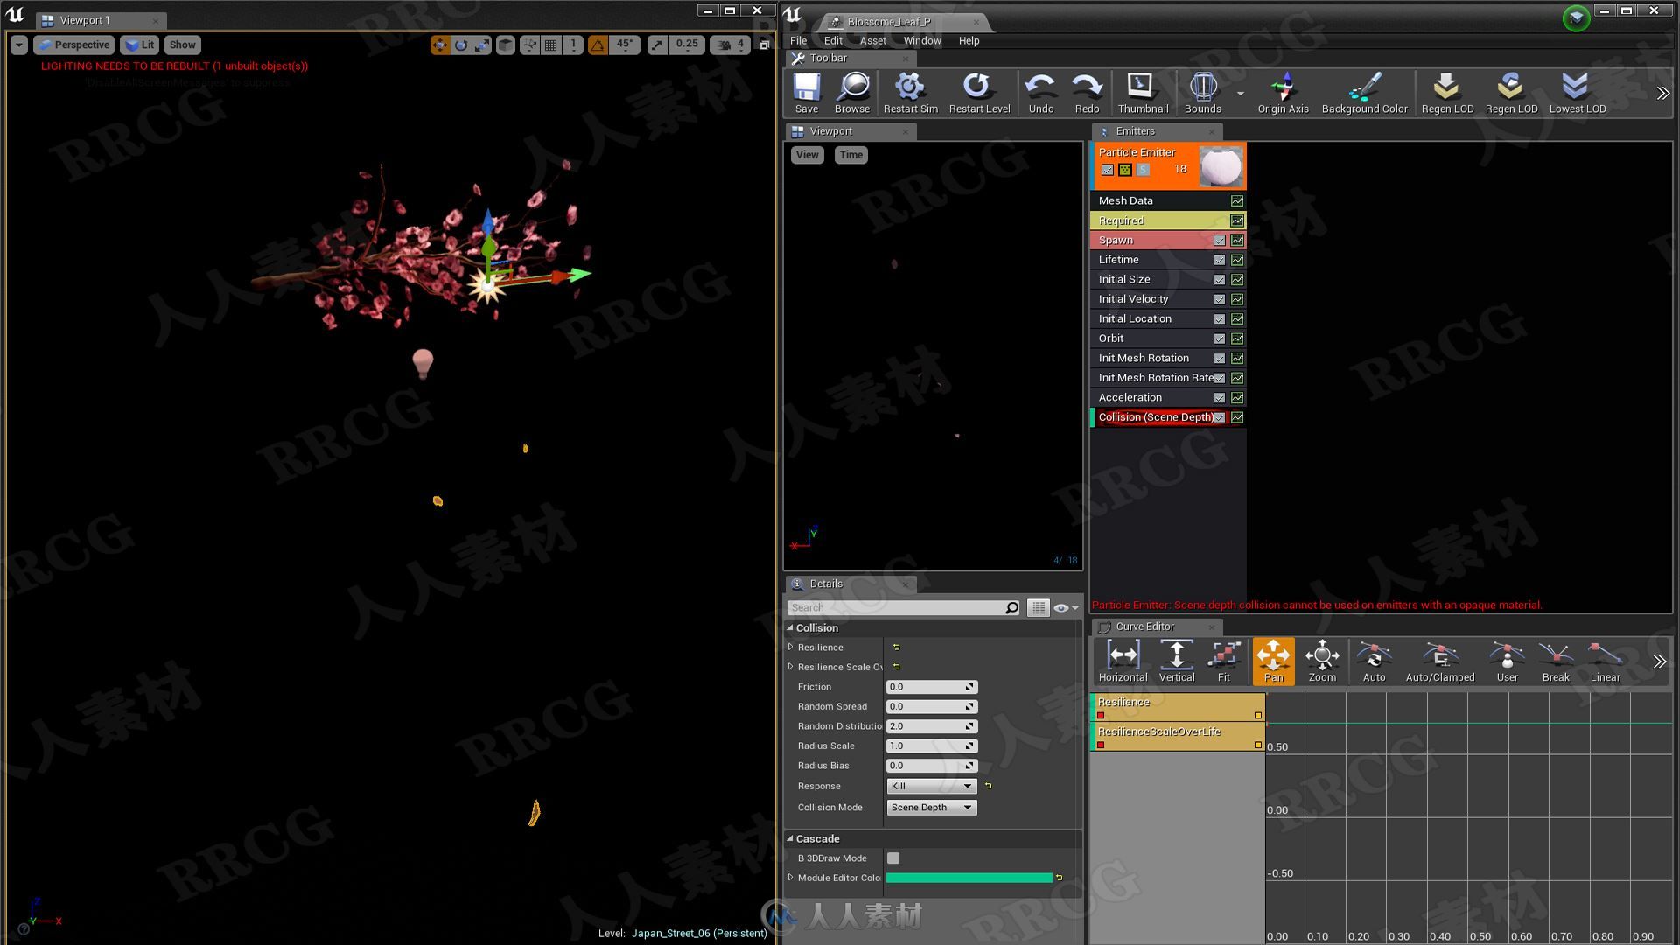Click the Undo button in toolbar
Screen dimensions: 1680x945
pyautogui.click(x=1039, y=91)
